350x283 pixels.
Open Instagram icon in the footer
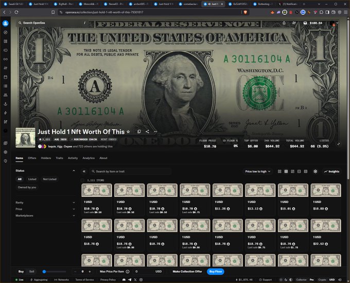point(141,279)
